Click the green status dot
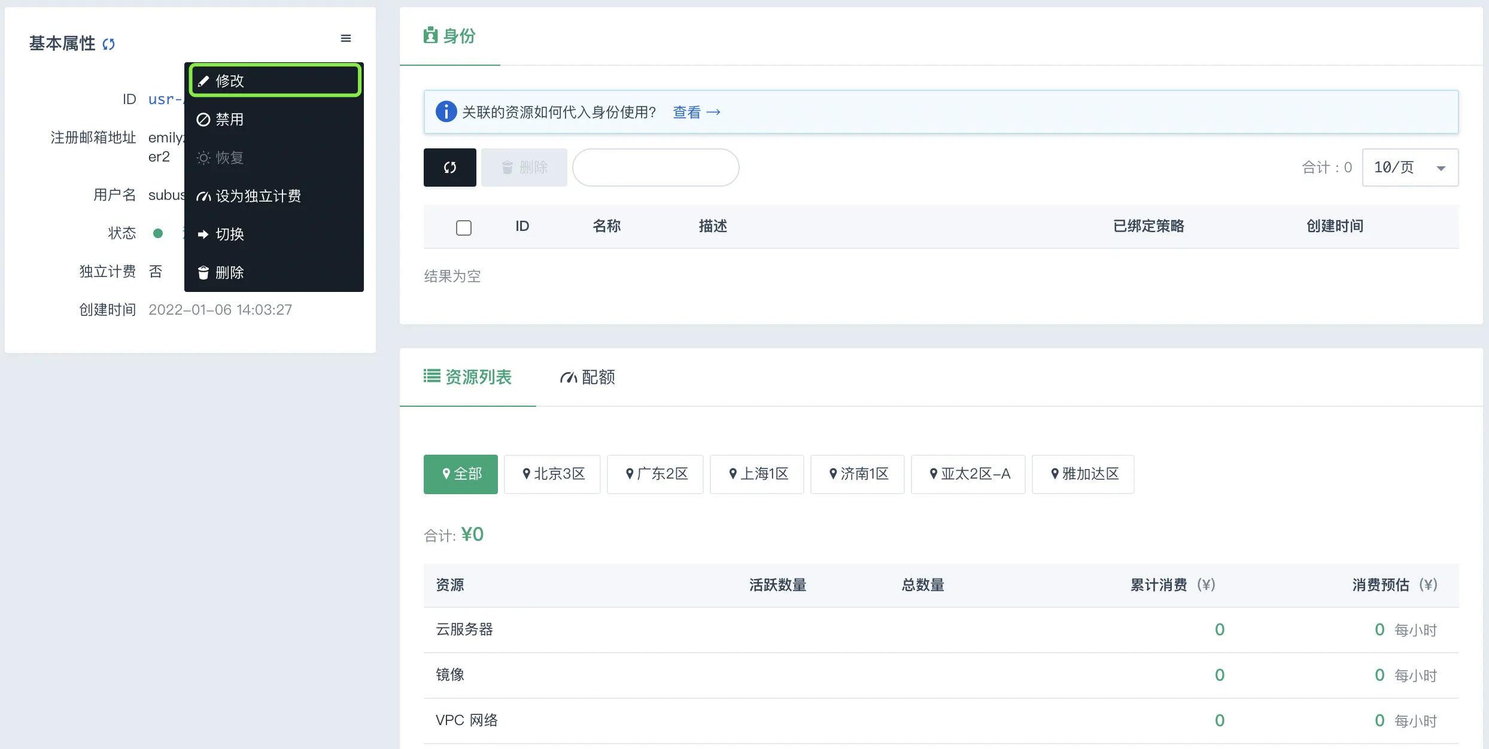The width and height of the screenshot is (1489, 749). (158, 233)
